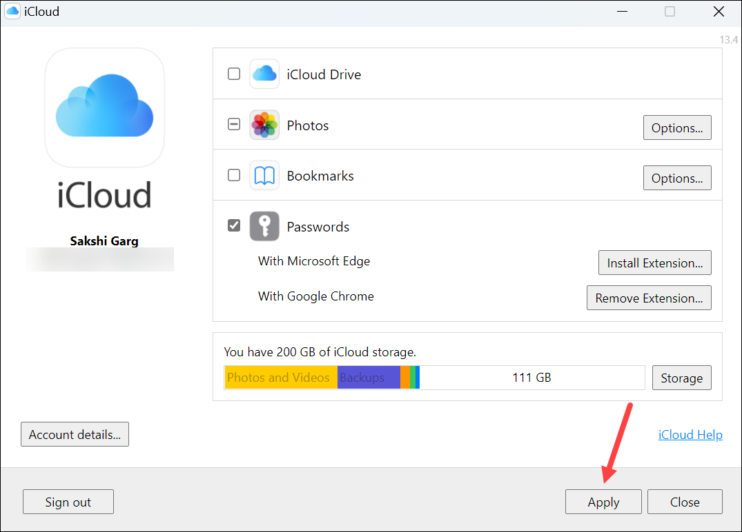Sign out of iCloud

68,502
